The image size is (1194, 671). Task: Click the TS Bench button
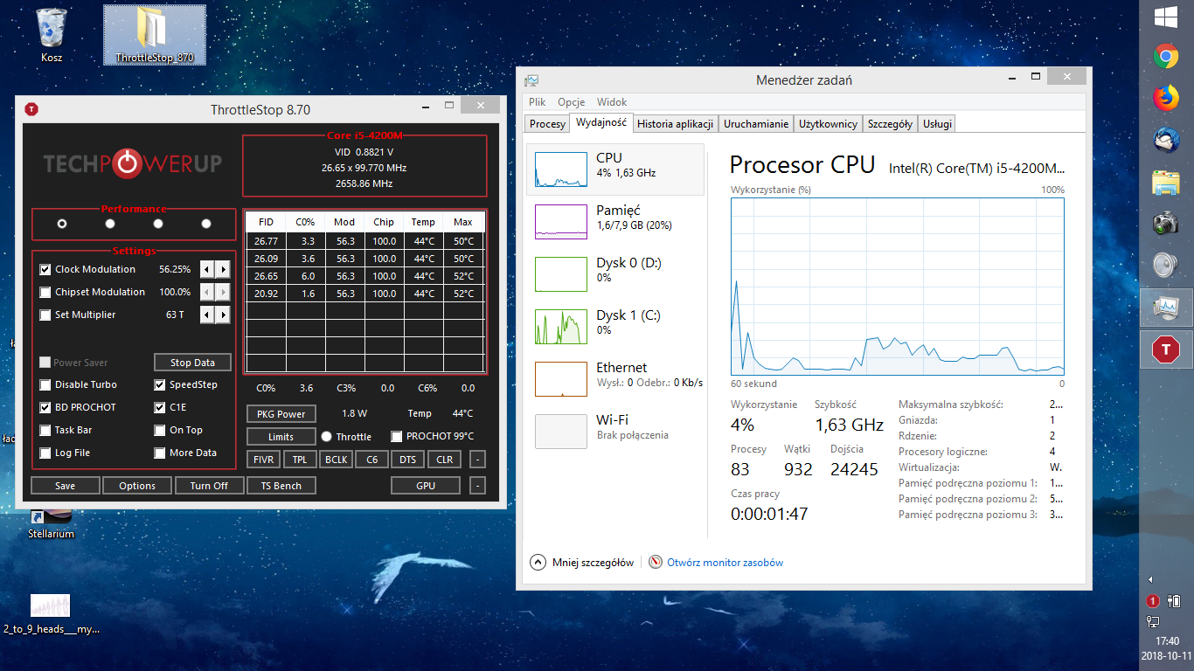tap(281, 486)
